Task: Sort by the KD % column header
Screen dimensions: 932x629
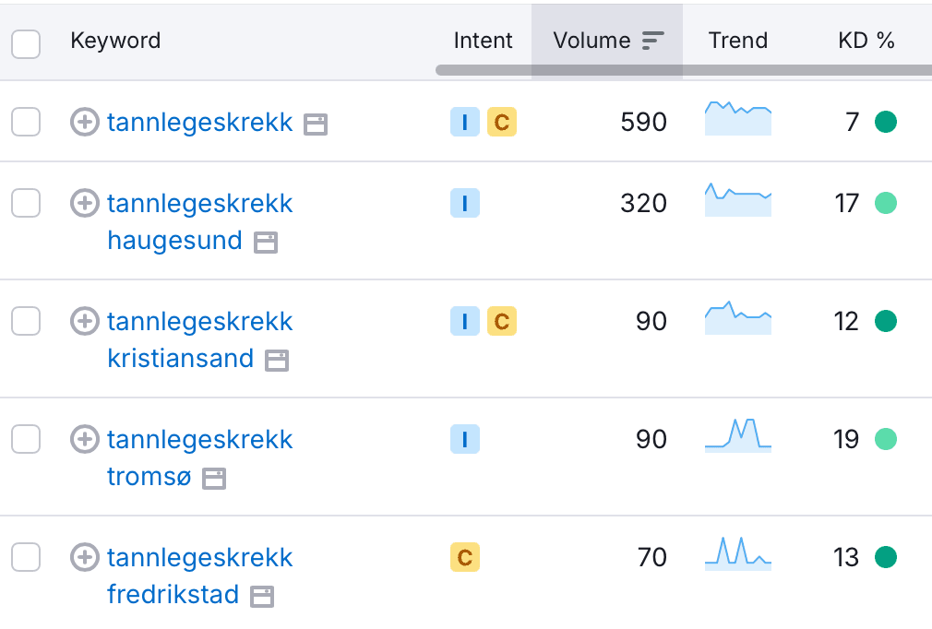Action: 866,41
